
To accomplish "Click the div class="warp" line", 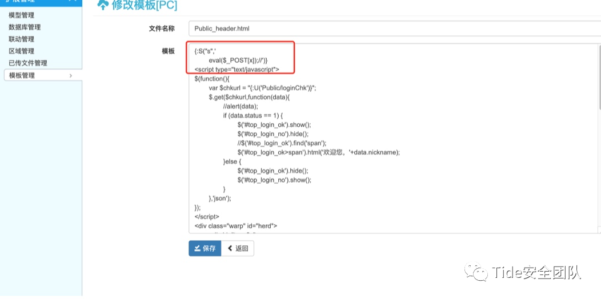I will pyautogui.click(x=236, y=226).
